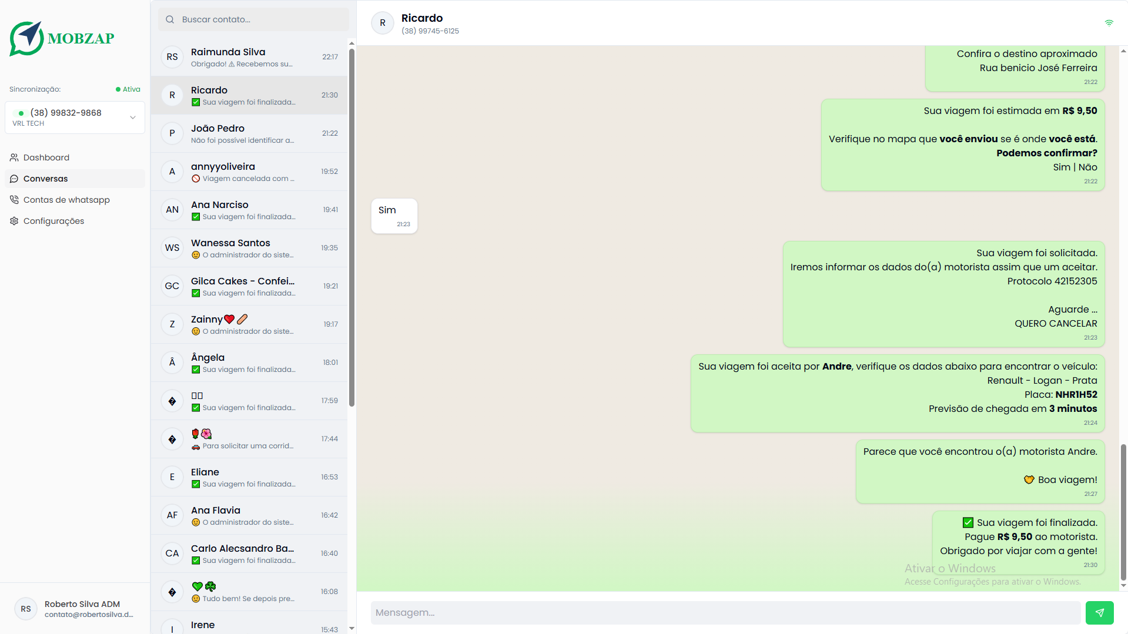The height and width of the screenshot is (634, 1128).
Task: Click the search magnifier icon
Action: [169, 19]
